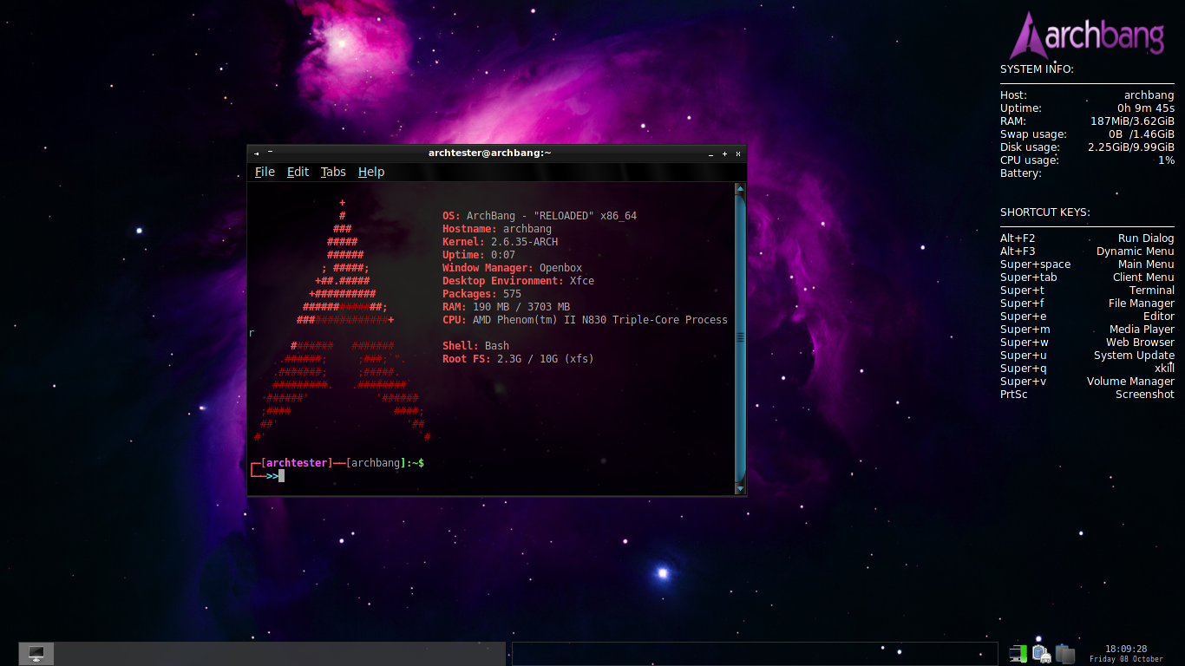Click the 'SYSTEM INFO:' heading on desktop
Viewport: 1185px width, 666px height.
[1037, 69]
